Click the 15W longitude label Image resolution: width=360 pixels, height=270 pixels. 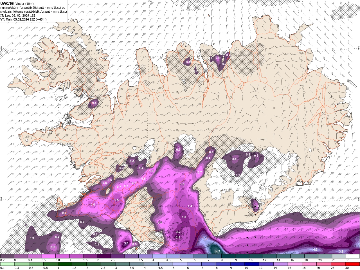coord(298,1)
